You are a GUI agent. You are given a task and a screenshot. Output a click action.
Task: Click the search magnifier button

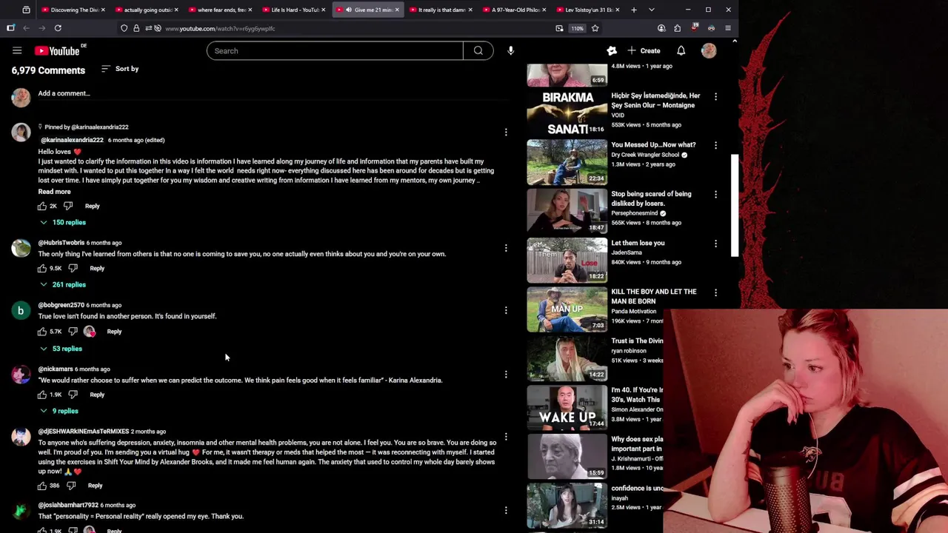(x=478, y=50)
